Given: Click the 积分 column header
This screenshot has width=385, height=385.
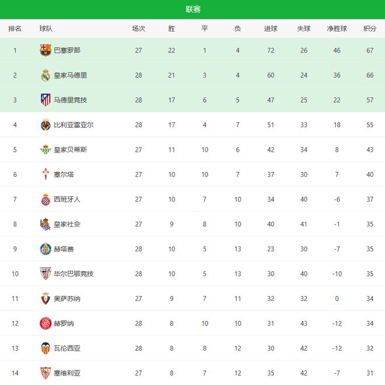Looking at the screenshot, I should tap(370, 29).
